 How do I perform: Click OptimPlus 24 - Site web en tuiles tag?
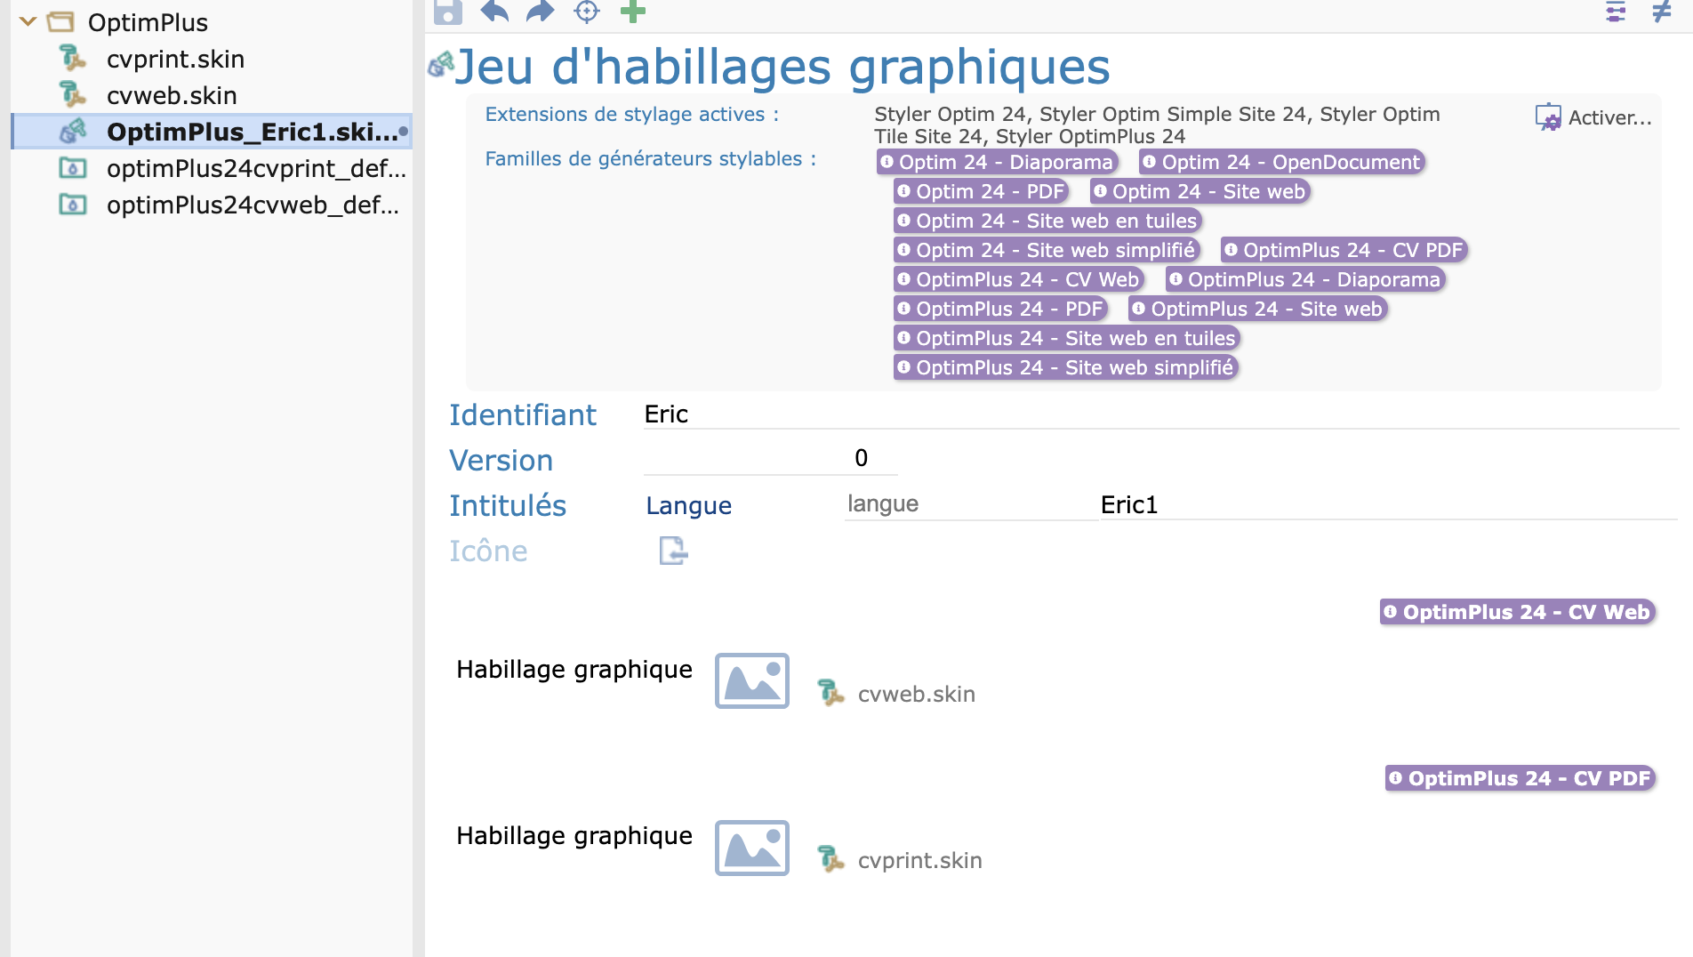click(1066, 338)
